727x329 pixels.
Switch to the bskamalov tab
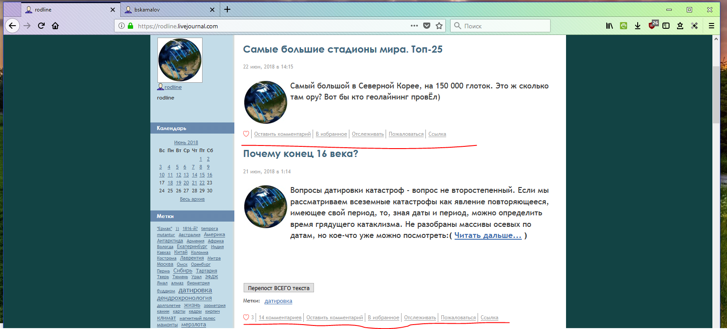[x=170, y=10]
